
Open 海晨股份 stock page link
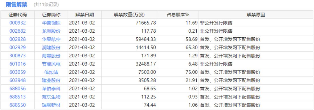click(x=51, y=56)
